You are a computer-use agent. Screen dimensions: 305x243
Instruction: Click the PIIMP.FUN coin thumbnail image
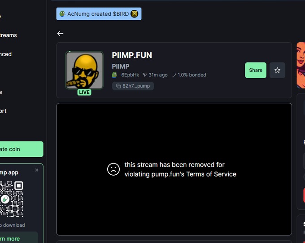pyautogui.click(x=84, y=71)
